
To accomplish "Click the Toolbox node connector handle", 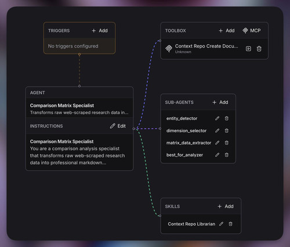I will point(160,41).
